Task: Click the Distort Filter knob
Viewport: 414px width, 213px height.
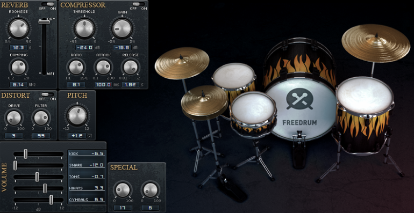Action: click(x=41, y=118)
